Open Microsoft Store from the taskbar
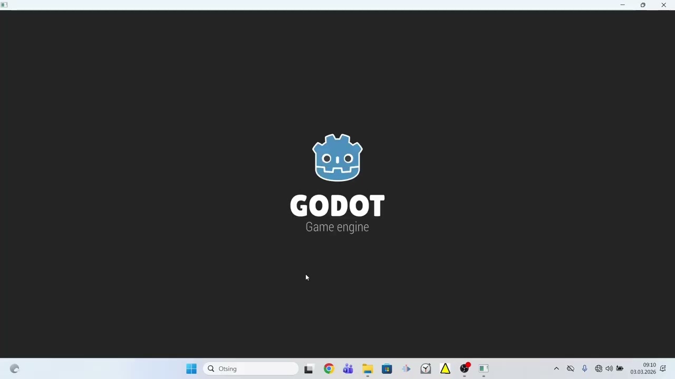 [387, 369]
